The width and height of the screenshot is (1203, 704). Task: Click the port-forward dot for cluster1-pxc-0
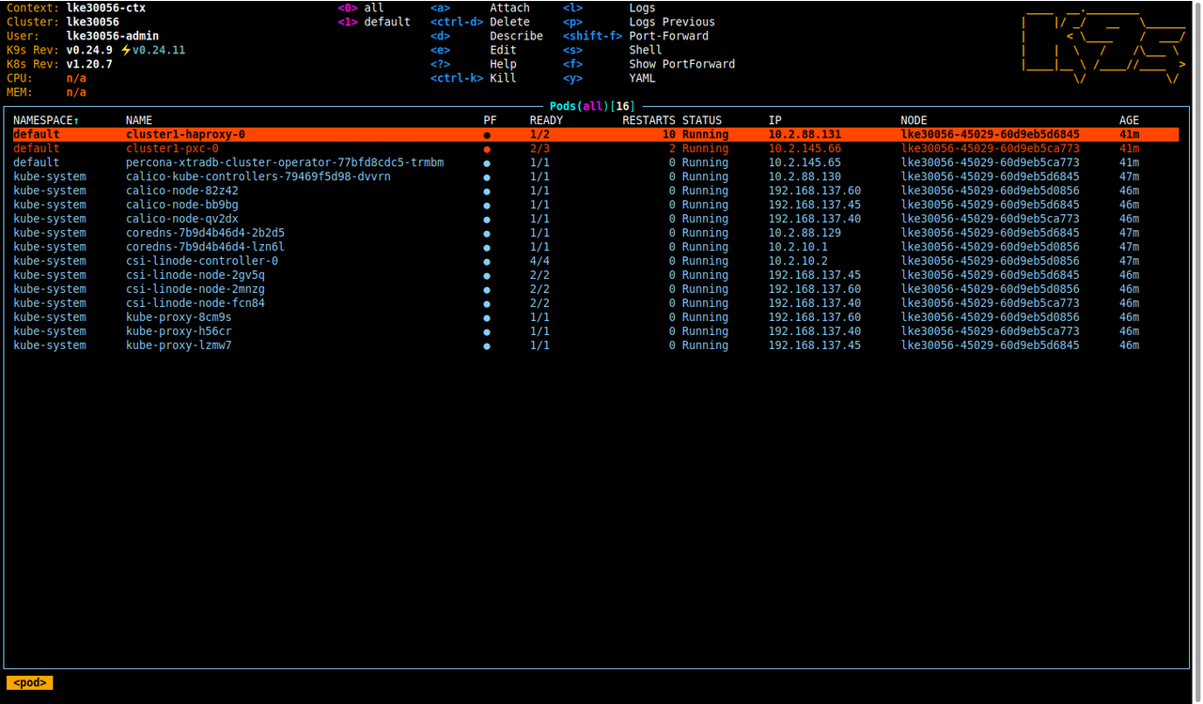pos(487,149)
